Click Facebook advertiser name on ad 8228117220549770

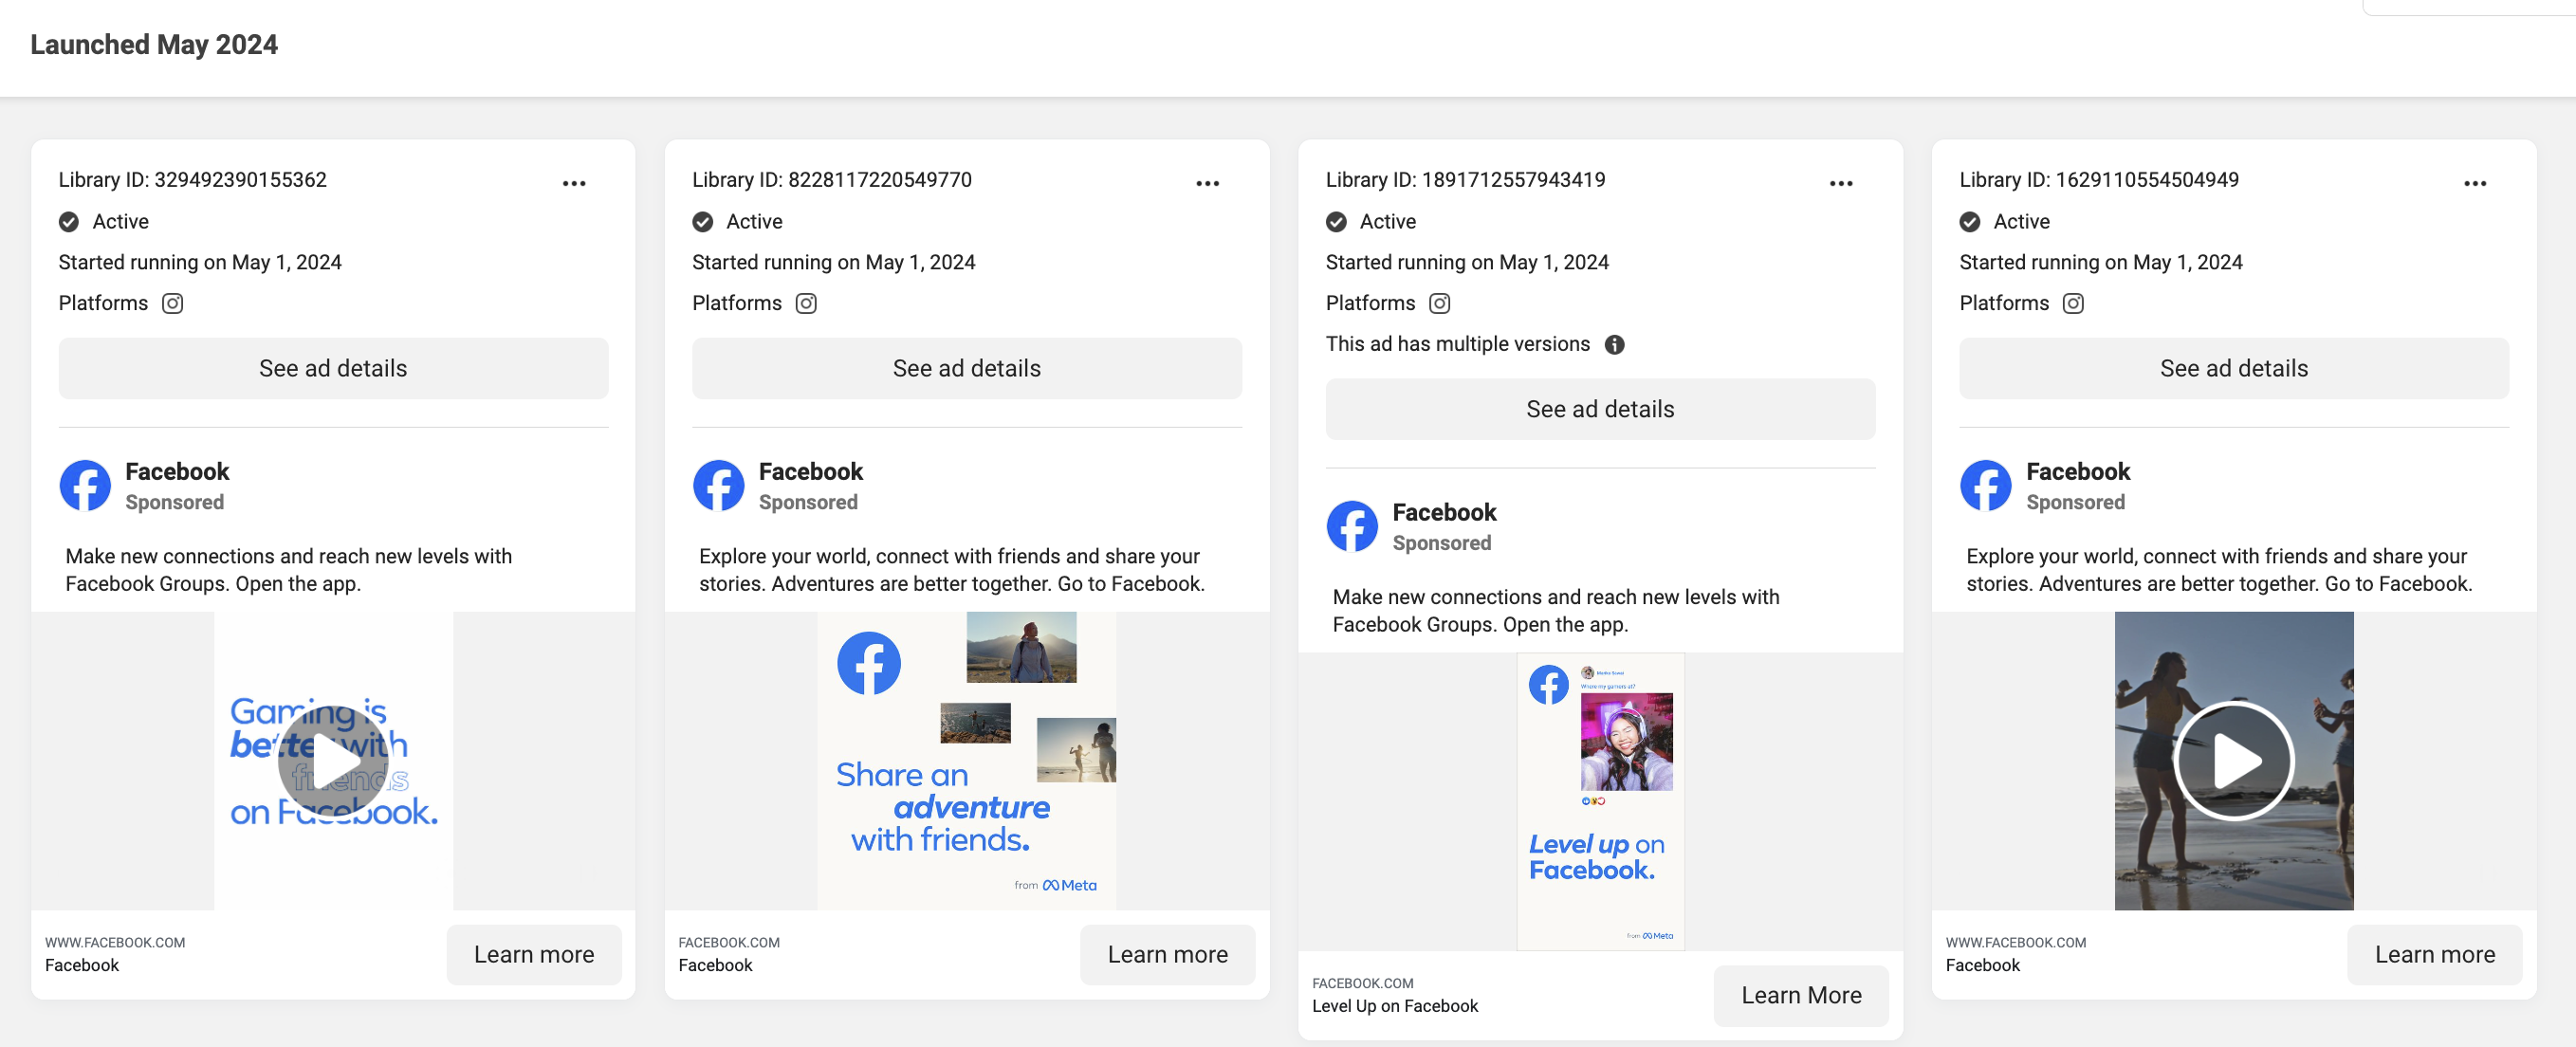pyautogui.click(x=810, y=471)
